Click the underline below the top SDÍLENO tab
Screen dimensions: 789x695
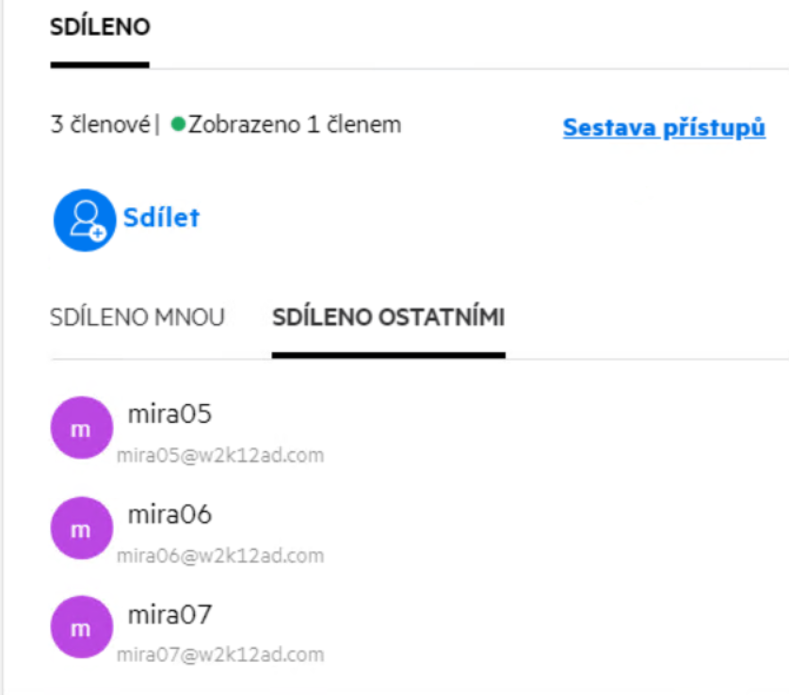(x=100, y=65)
